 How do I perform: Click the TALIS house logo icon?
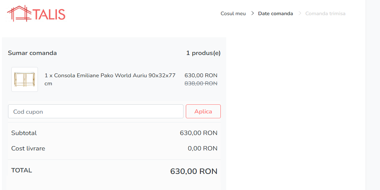click(19, 14)
